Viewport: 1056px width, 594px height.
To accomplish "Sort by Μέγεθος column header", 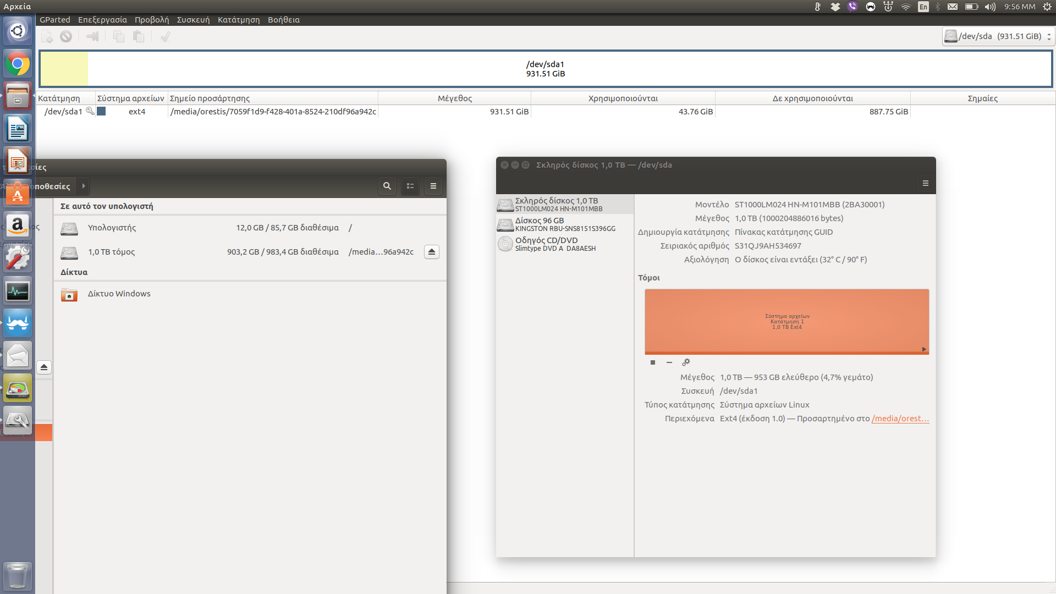I will click(454, 98).
